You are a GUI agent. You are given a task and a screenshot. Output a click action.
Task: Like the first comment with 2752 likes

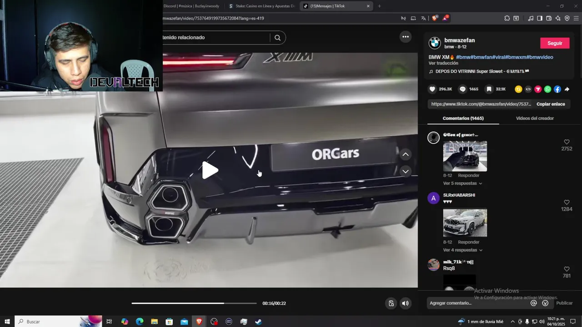coord(567,142)
